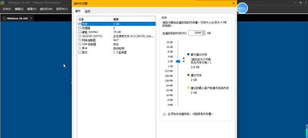Select the 硬盘 (NVMe) row
Image resolution: width=308 pixels, height=138 pixels.
117,32
